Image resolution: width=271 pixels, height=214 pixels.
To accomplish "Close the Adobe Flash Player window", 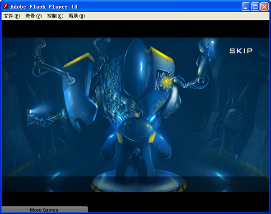I will coord(264,6).
